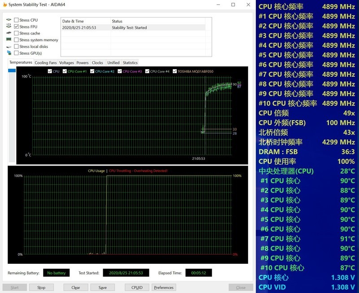Click the disk drive icon beside local disks
359x293 pixels.
coord(9,47)
